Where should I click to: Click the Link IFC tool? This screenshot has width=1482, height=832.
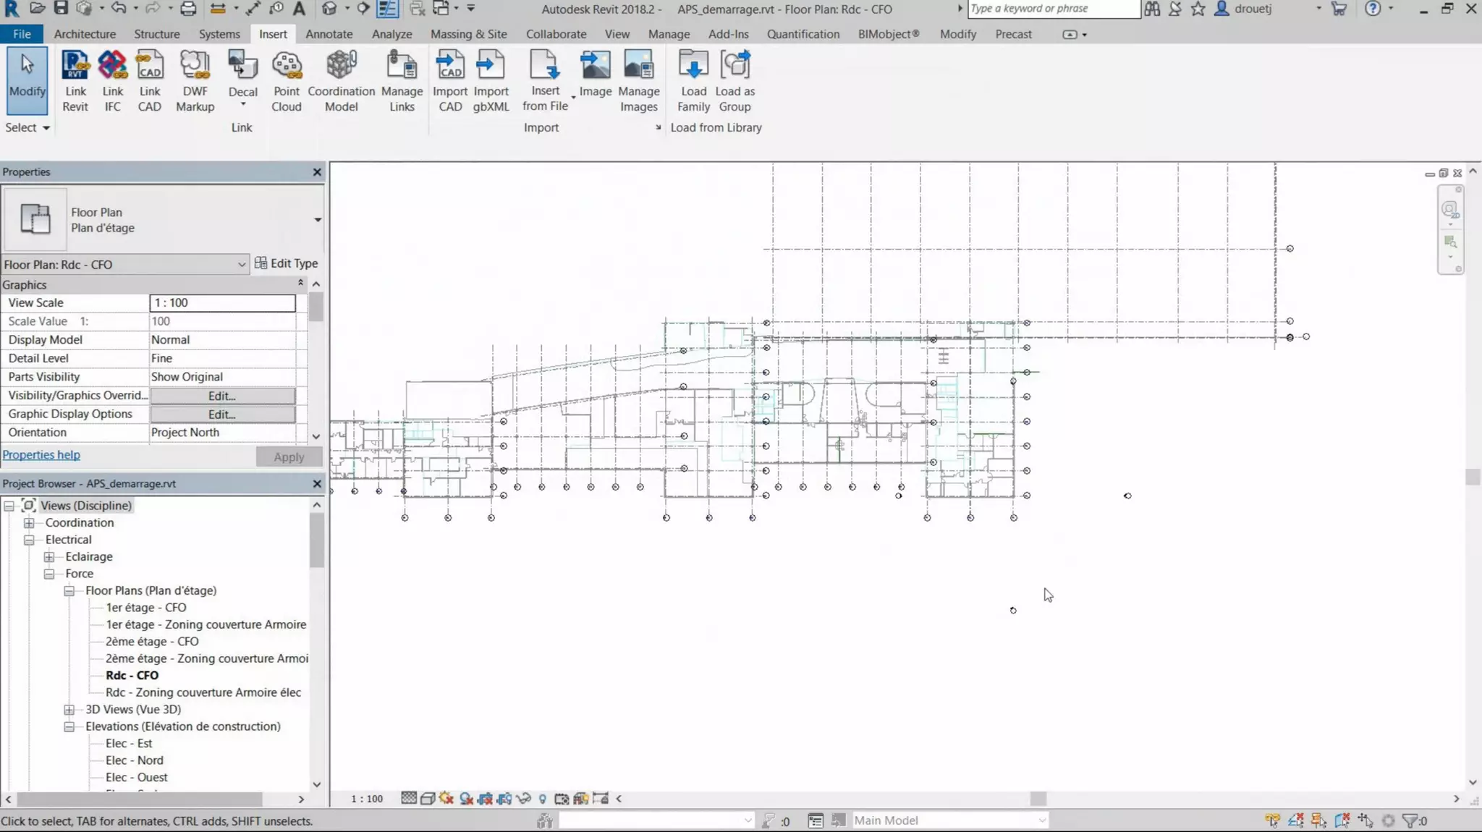112,81
